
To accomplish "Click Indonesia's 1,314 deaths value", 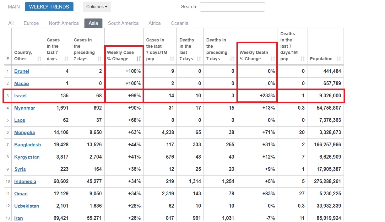I will click(195, 181).
